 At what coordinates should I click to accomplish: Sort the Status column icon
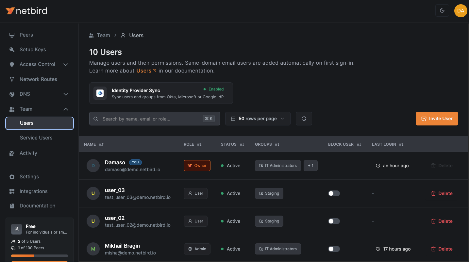(x=242, y=144)
